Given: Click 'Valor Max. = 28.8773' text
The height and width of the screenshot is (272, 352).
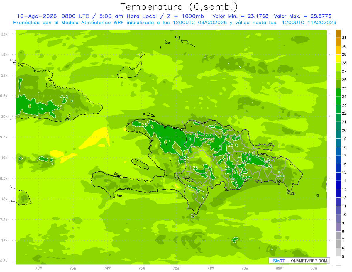Looking at the screenshot, I should tap(303, 16).
